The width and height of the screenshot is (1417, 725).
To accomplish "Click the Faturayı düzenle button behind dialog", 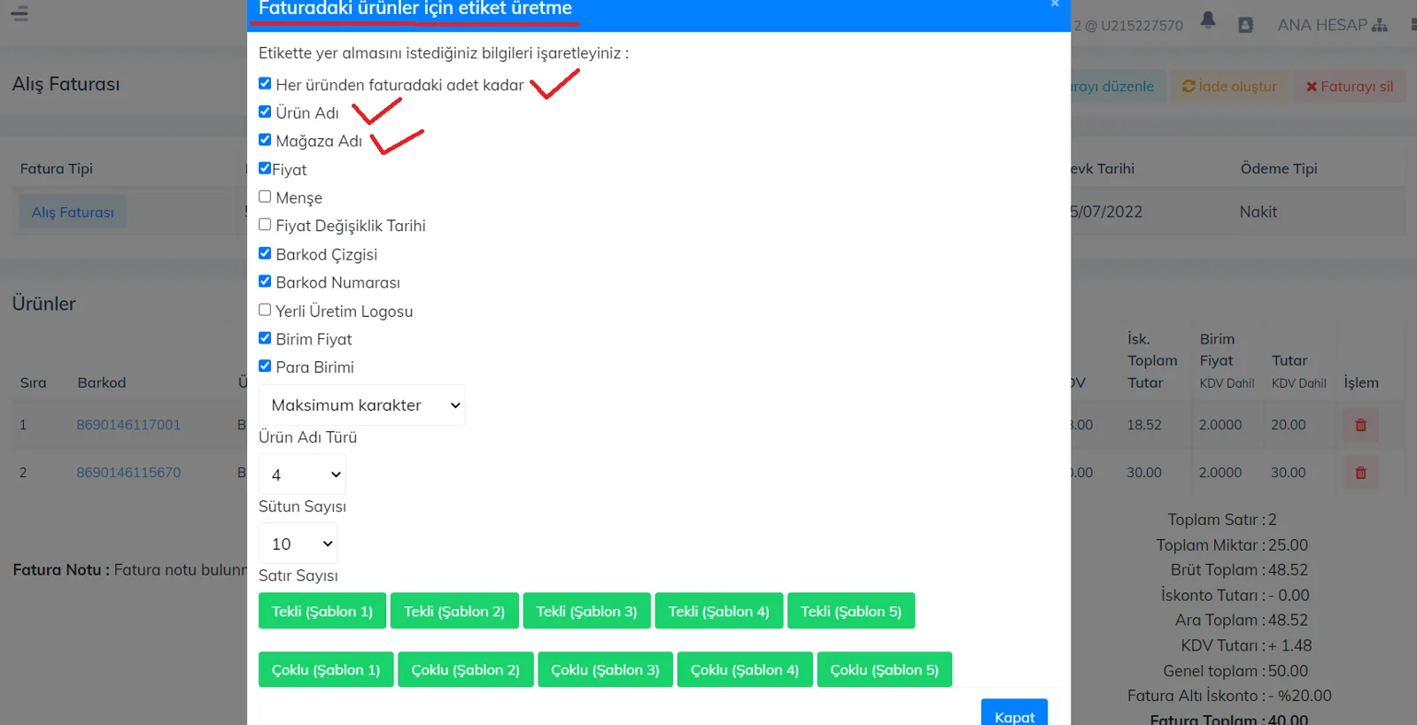I will (1117, 86).
